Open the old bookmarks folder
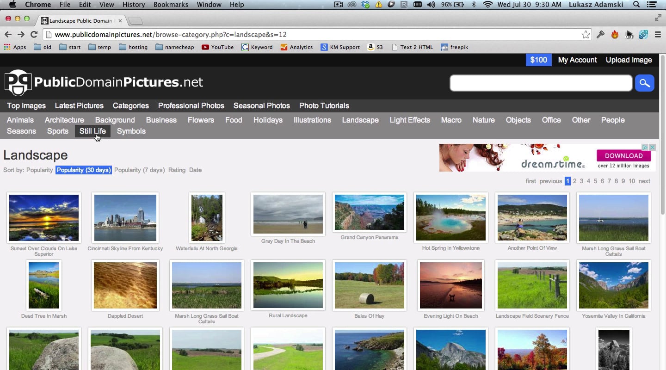The width and height of the screenshot is (666, 370). [43, 47]
